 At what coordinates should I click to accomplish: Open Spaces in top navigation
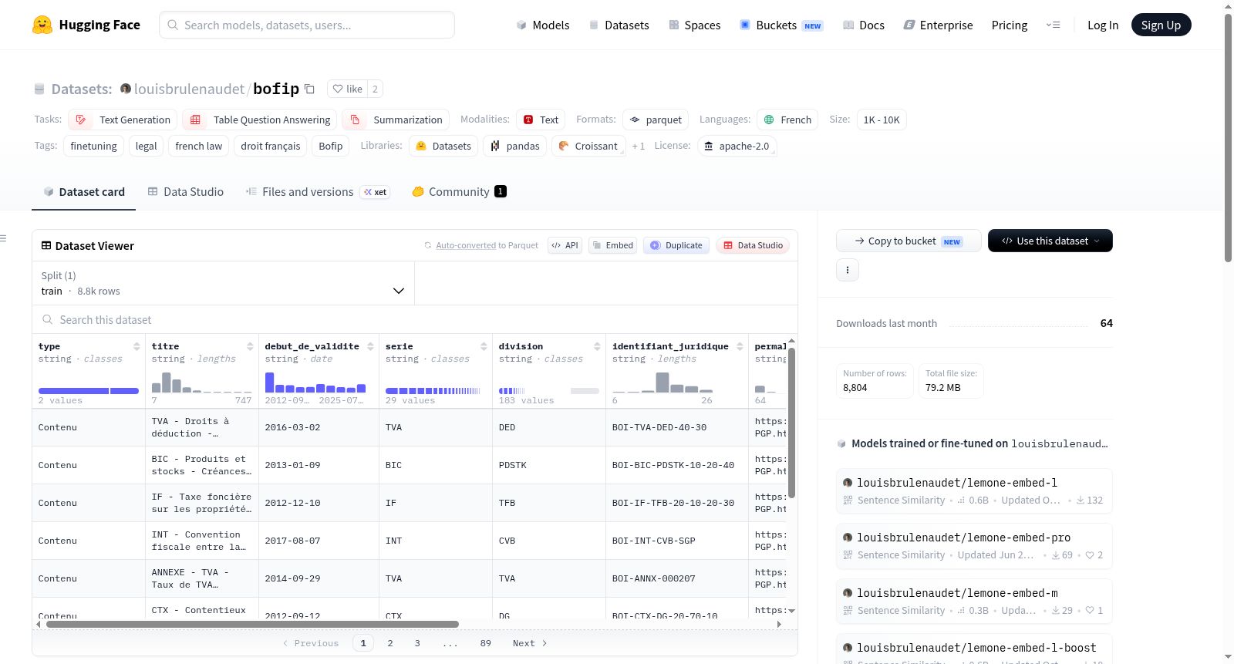click(x=694, y=25)
